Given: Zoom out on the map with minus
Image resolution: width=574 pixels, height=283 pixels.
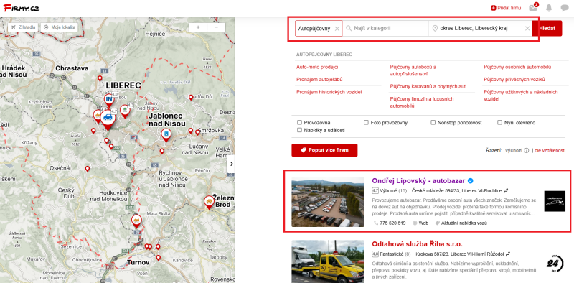Looking at the screenshot, I should pos(217,27).
